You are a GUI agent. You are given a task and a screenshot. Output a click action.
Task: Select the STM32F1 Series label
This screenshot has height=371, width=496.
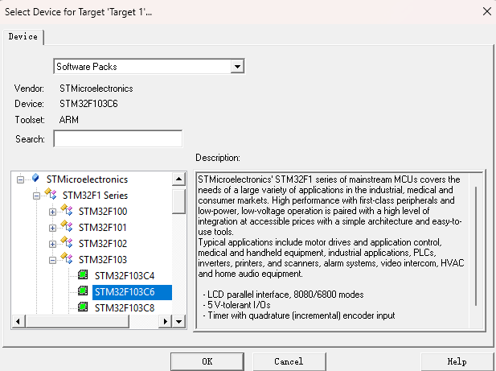[x=95, y=196]
